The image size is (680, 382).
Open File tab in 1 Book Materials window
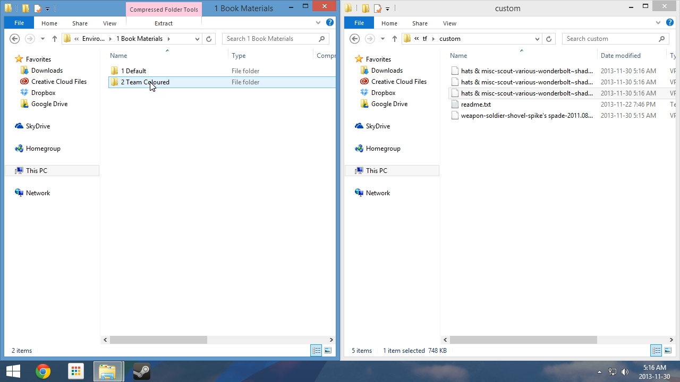[x=19, y=23]
